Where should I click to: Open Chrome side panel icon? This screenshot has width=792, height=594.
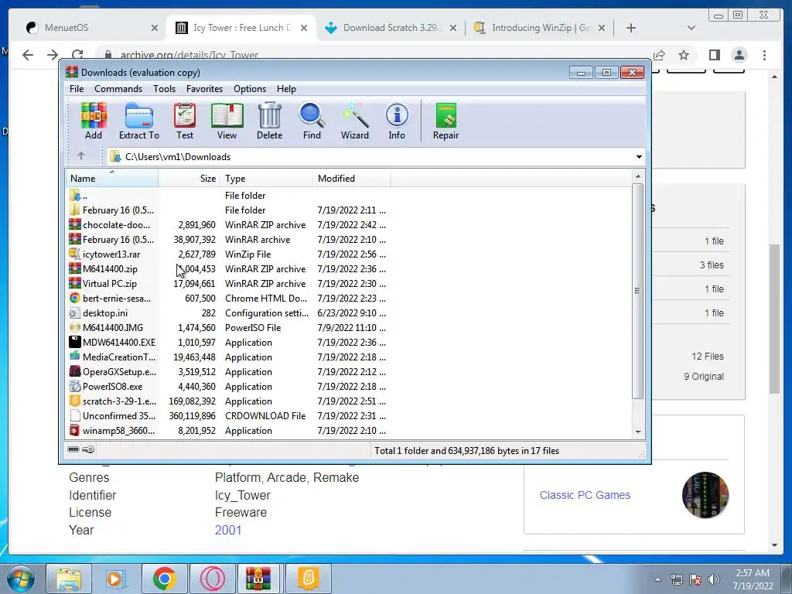coord(714,55)
